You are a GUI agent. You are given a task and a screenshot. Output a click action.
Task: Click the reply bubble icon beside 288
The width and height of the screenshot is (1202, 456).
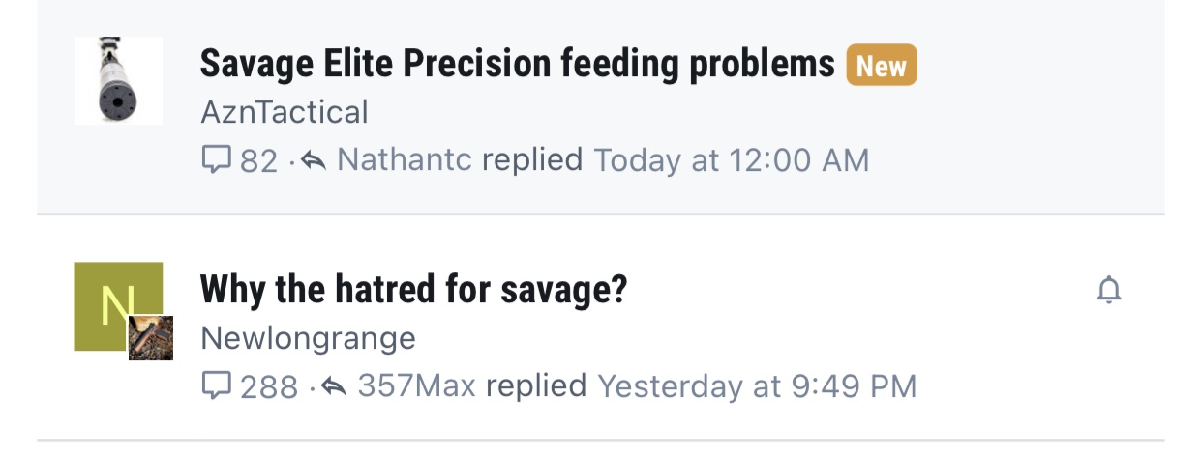click(x=215, y=386)
